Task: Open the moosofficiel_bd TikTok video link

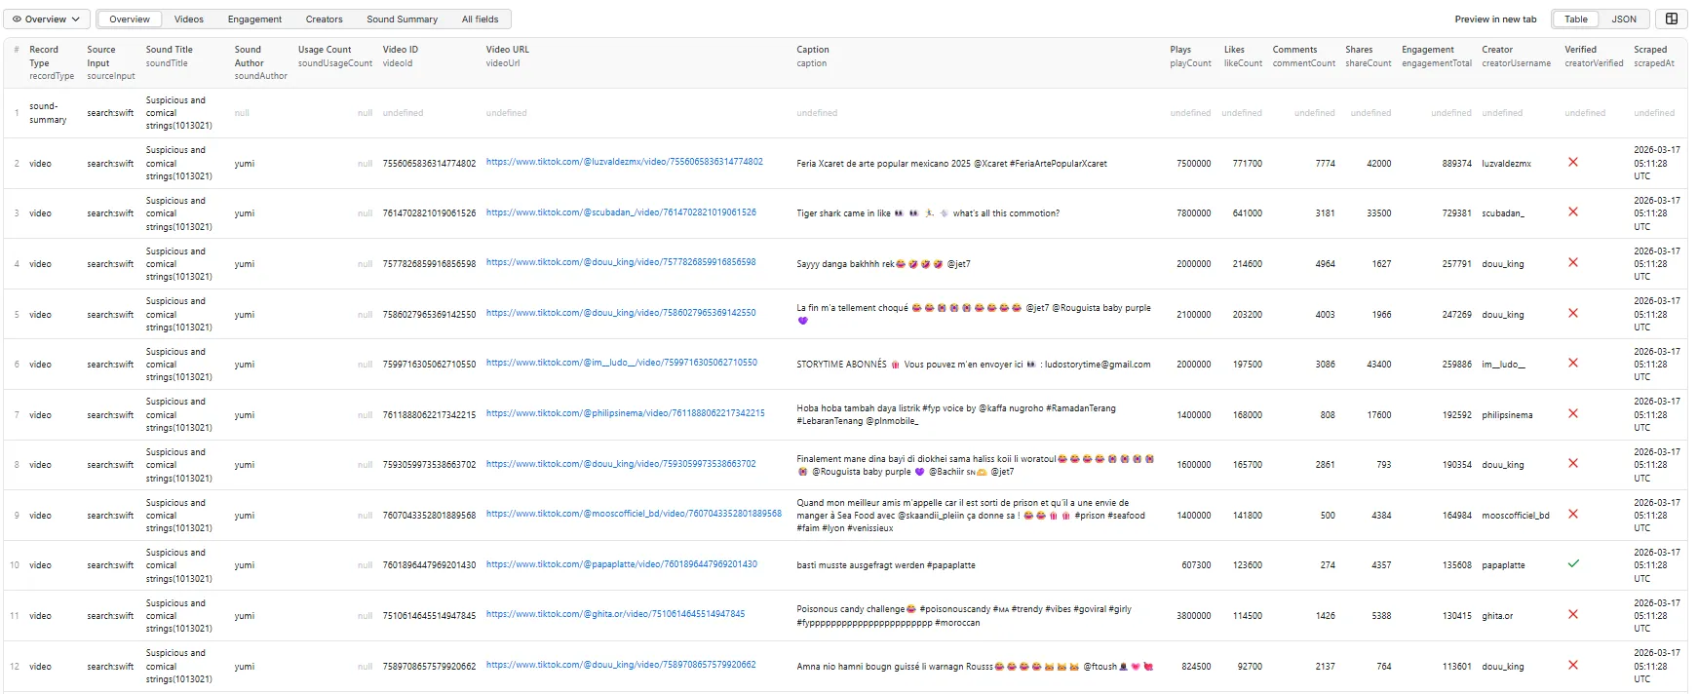Action: (x=634, y=514)
